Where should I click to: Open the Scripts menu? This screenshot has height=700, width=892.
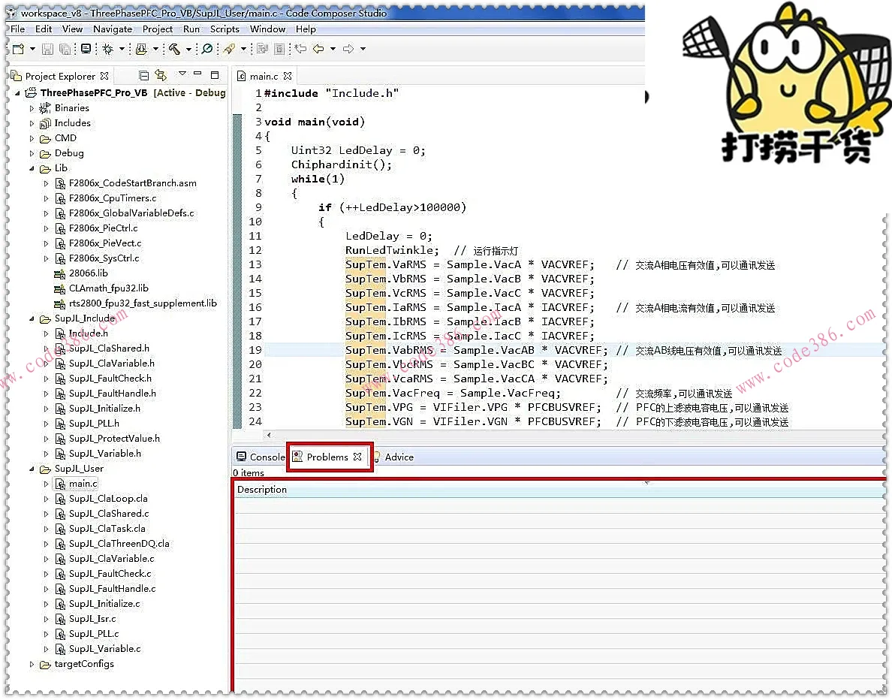[x=225, y=29]
